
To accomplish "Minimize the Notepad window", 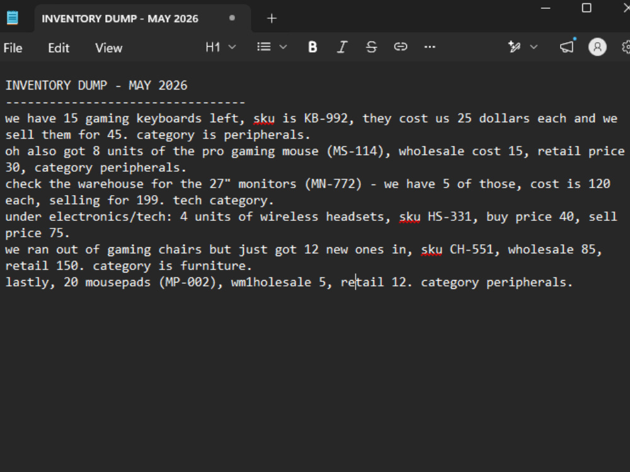I will [x=546, y=8].
